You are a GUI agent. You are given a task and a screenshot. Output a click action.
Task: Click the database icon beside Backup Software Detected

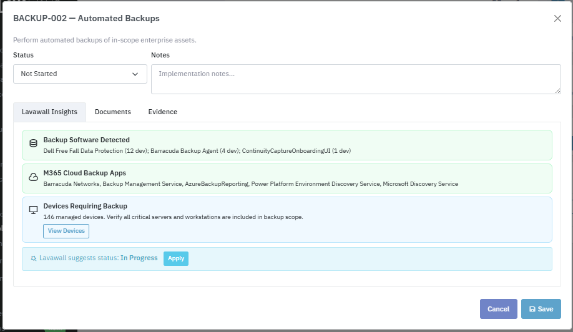tap(34, 144)
